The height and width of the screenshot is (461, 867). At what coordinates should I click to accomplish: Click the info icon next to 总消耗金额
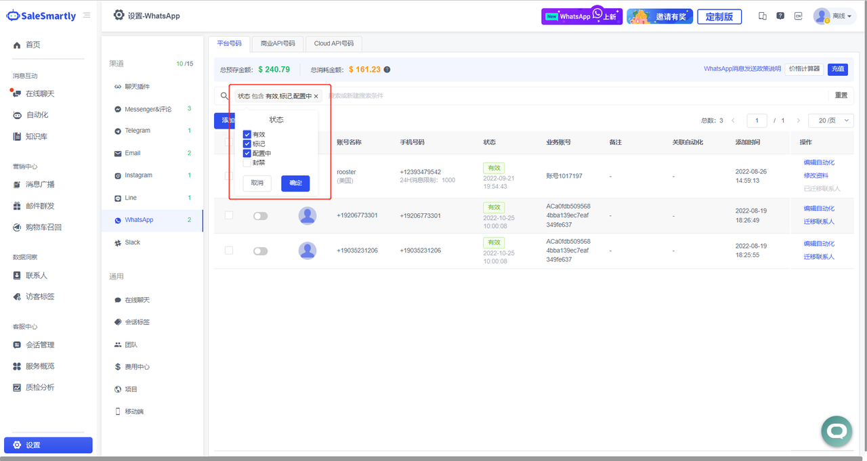tap(387, 70)
